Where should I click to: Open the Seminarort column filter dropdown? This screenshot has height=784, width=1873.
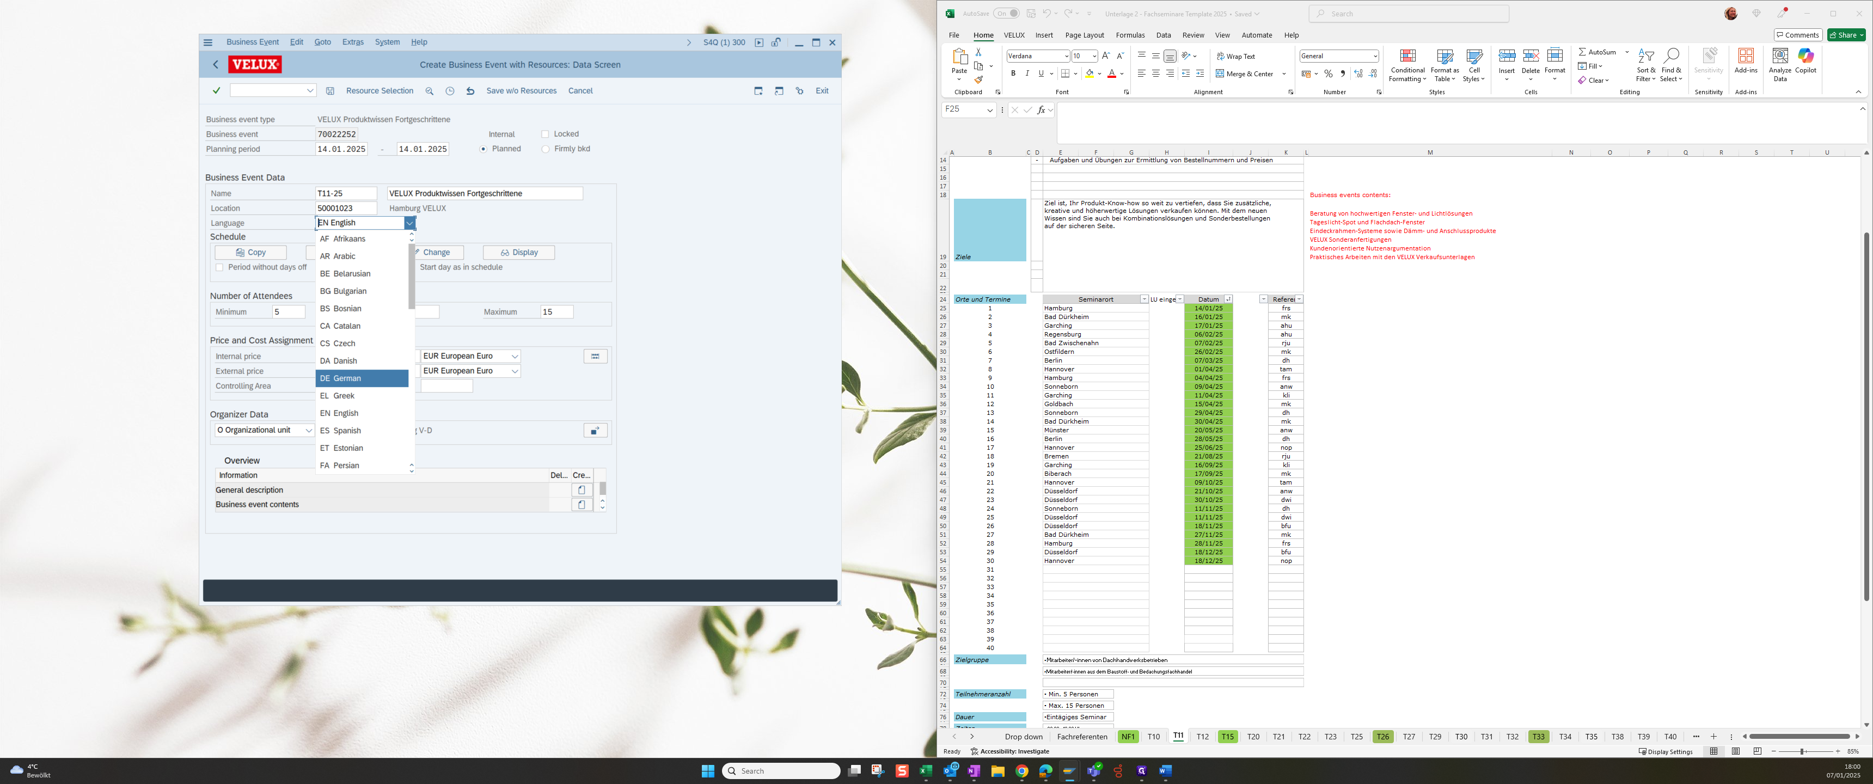1144,299
